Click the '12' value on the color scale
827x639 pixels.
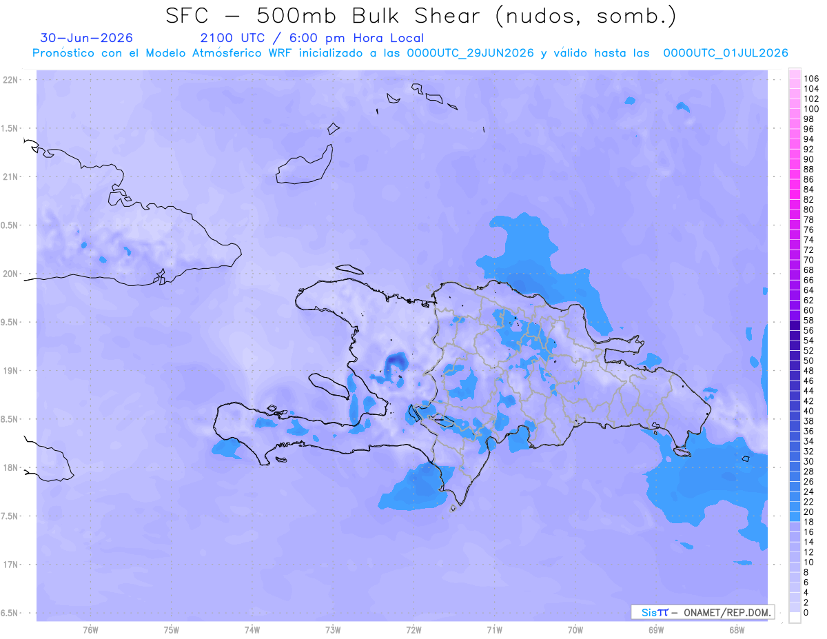click(808, 553)
